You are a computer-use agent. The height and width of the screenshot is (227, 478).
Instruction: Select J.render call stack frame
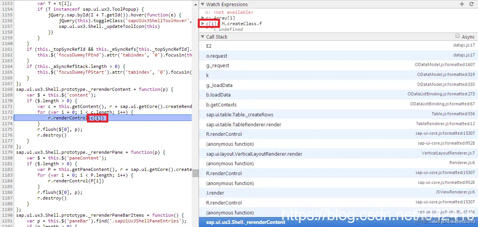click(x=338, y=193)
